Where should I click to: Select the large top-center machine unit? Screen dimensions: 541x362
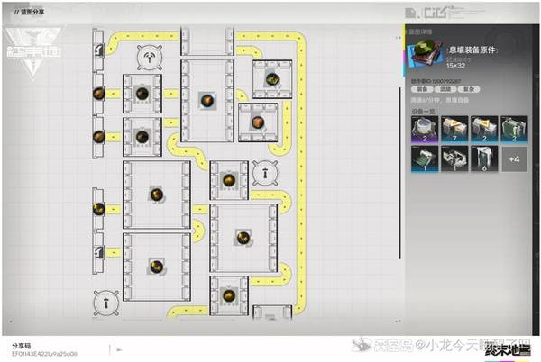click(x=207, y=99)
